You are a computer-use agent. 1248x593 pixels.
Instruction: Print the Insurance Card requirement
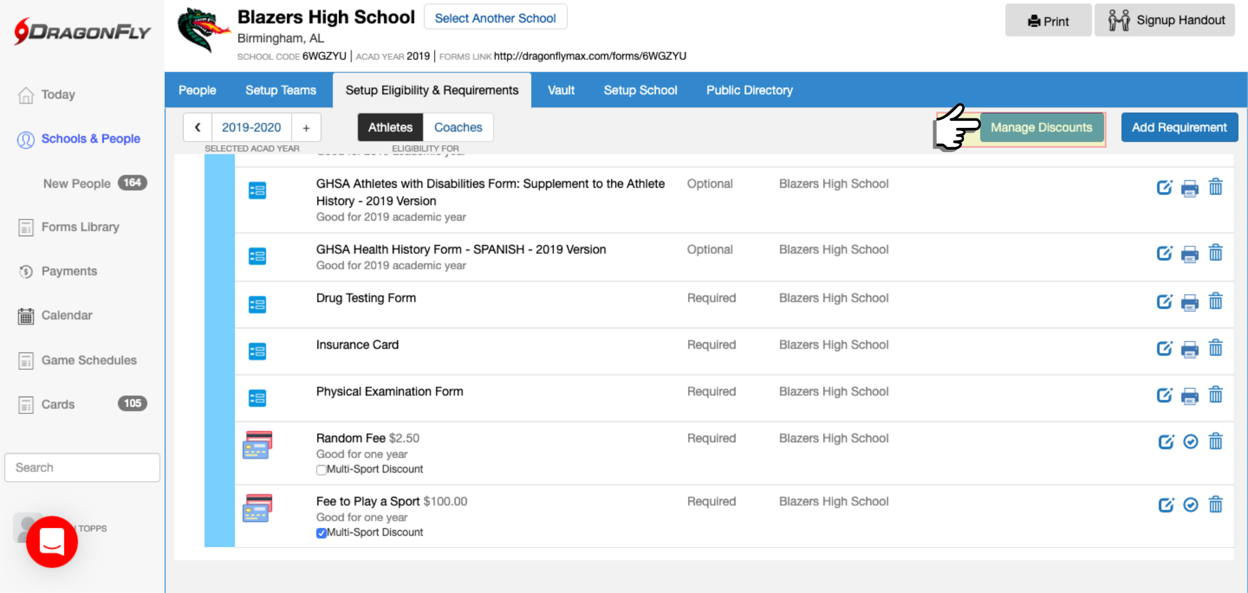(1189, 349)
